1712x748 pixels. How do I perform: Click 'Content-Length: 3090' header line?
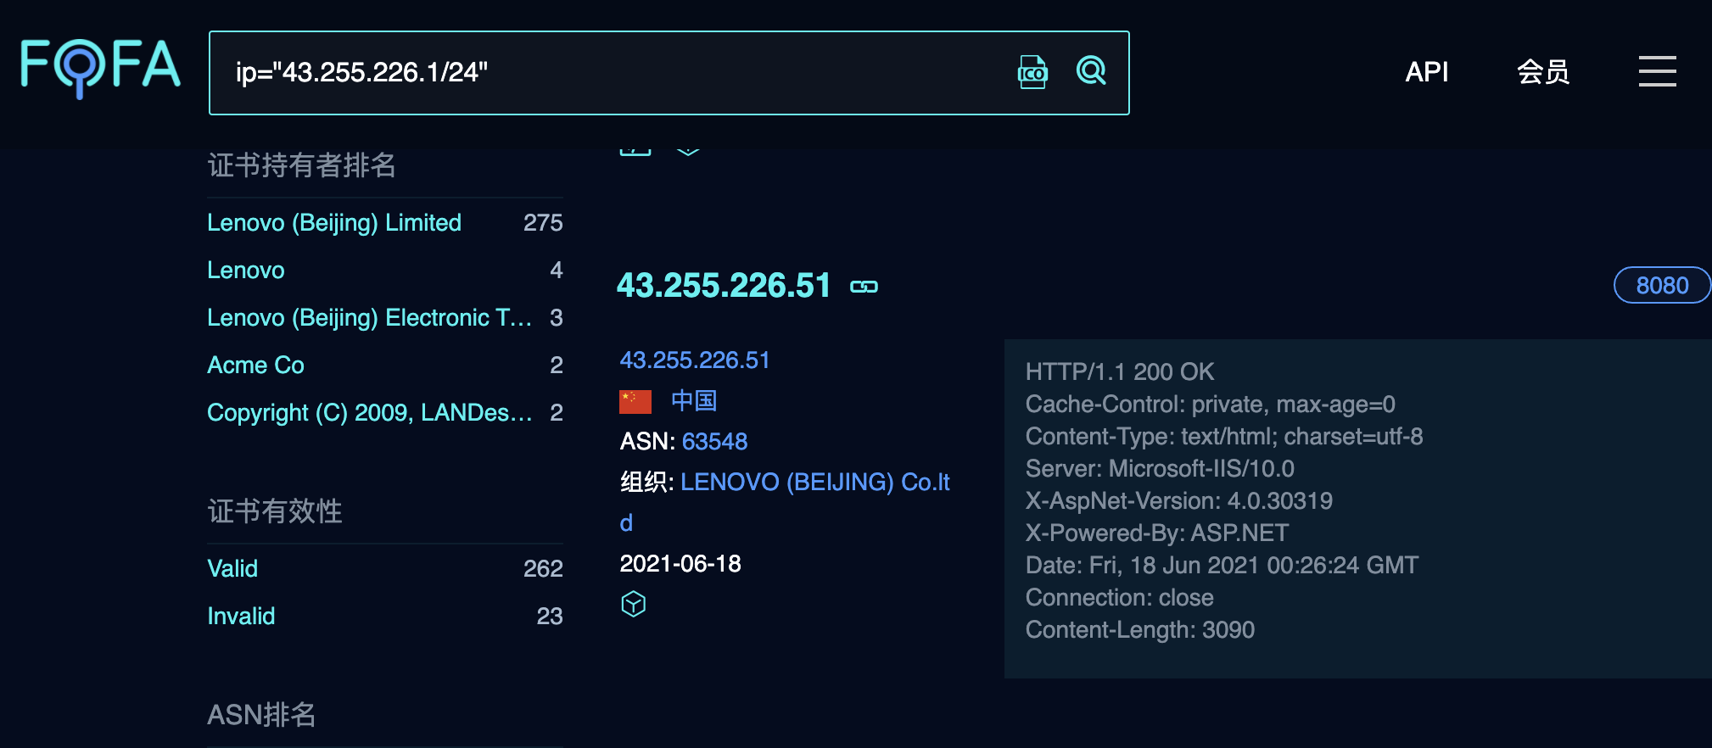click(1139, 629)
